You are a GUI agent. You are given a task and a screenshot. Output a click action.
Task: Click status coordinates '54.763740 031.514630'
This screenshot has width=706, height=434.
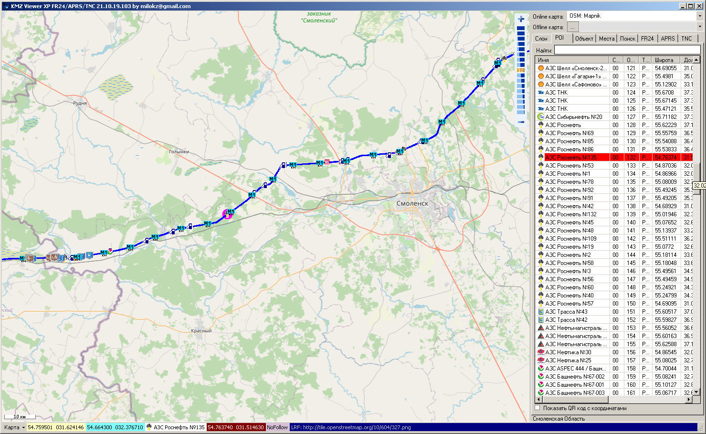(x=235, y=427)
